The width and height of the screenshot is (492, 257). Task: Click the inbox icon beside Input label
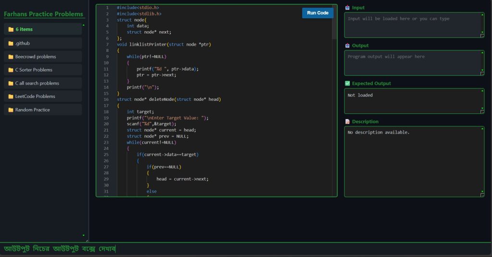coord(347,8)
